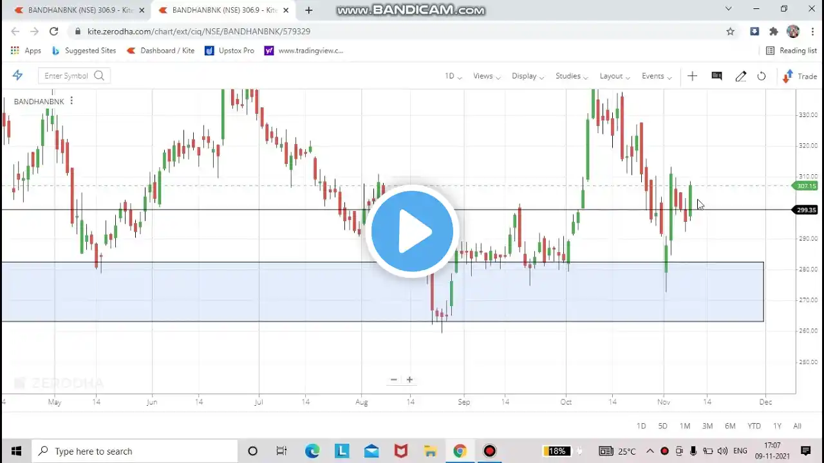Select the 3M range button
This screenshot has height=463, width=824.
pyautogui.click(x=707, y=426)
